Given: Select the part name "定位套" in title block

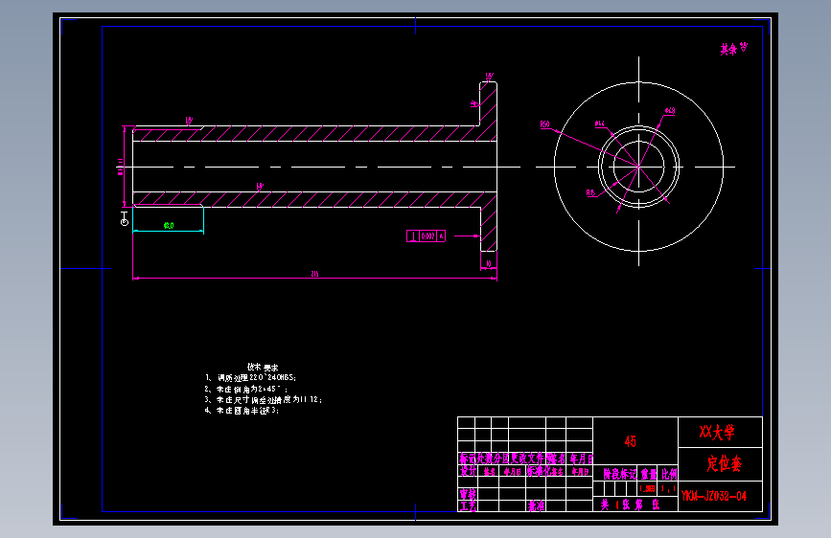Looking at the screenshot, I should click(x=724, y=463).
